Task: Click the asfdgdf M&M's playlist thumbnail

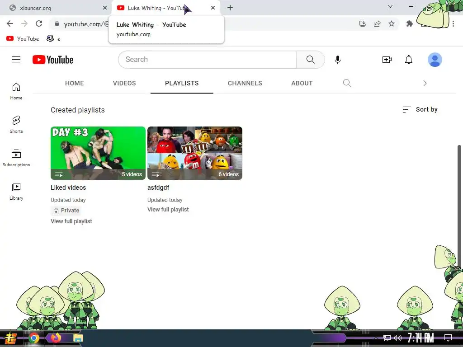Action: pyautogui.click(x=195, y=153)
